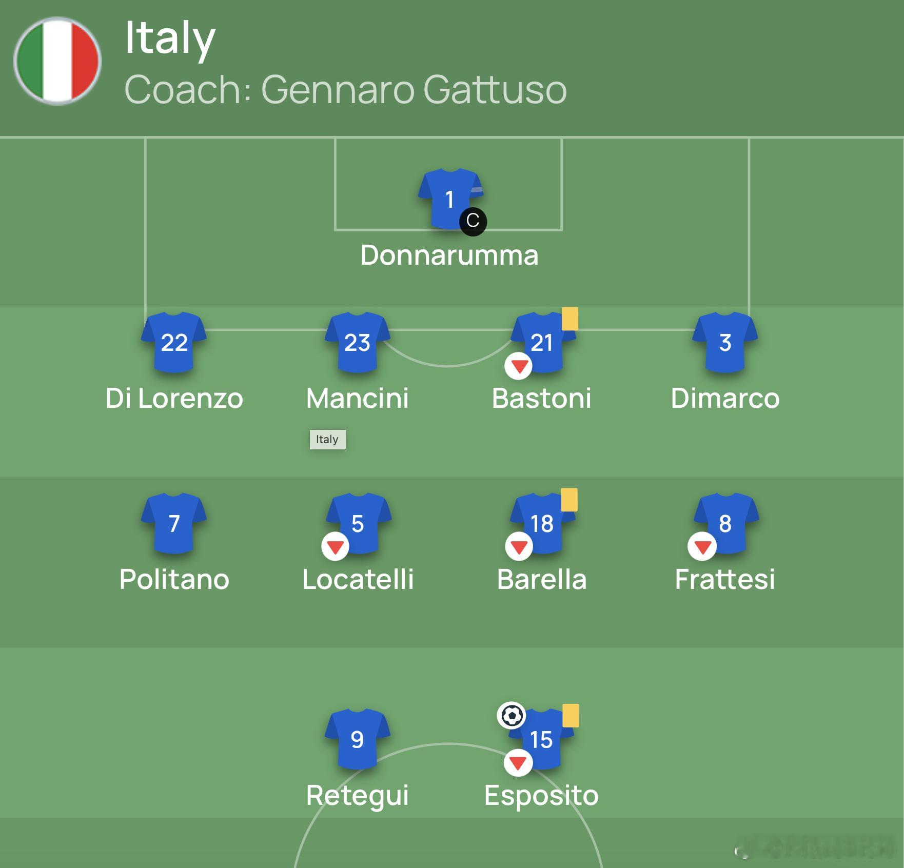Viewport: 904px width, 868px height.
Task: Click the Italy tooltip label
Action: pos(327,440)
